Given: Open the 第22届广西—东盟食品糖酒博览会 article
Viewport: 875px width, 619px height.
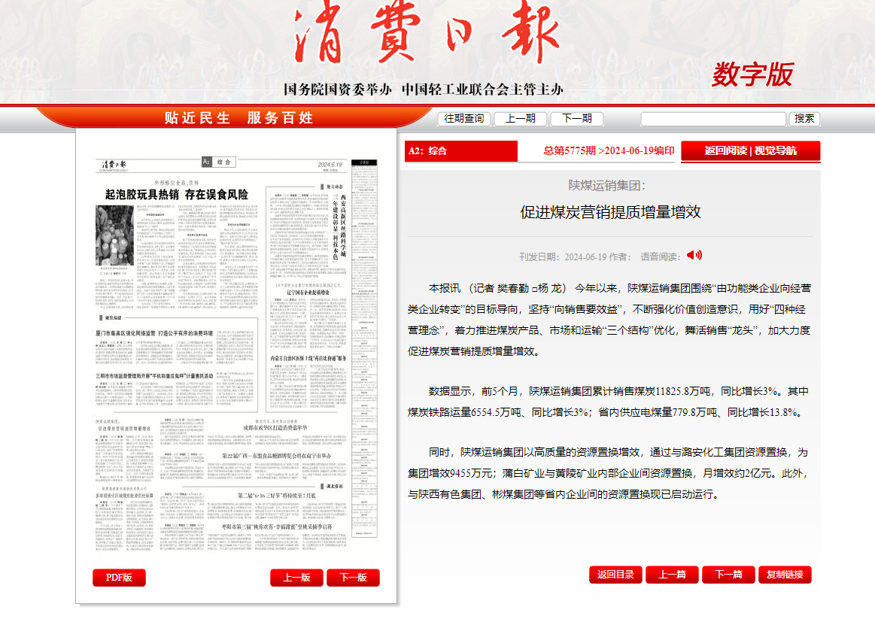Looking at the screenshot, I should (277, 456).
